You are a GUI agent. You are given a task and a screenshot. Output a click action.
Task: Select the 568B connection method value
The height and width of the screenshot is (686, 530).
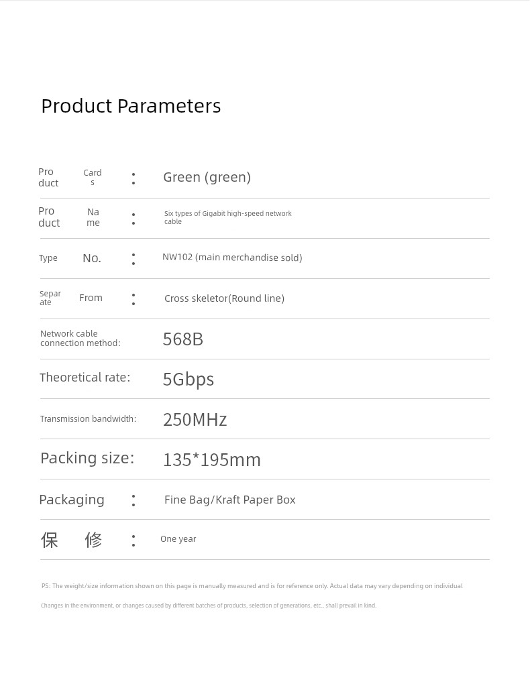[183, 339]
